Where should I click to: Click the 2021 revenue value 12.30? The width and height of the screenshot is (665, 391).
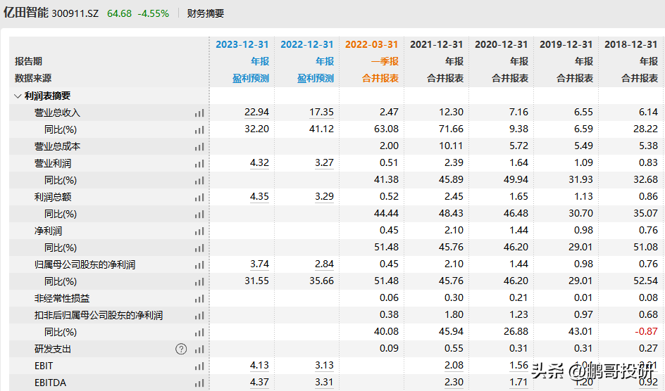[452, 112]
